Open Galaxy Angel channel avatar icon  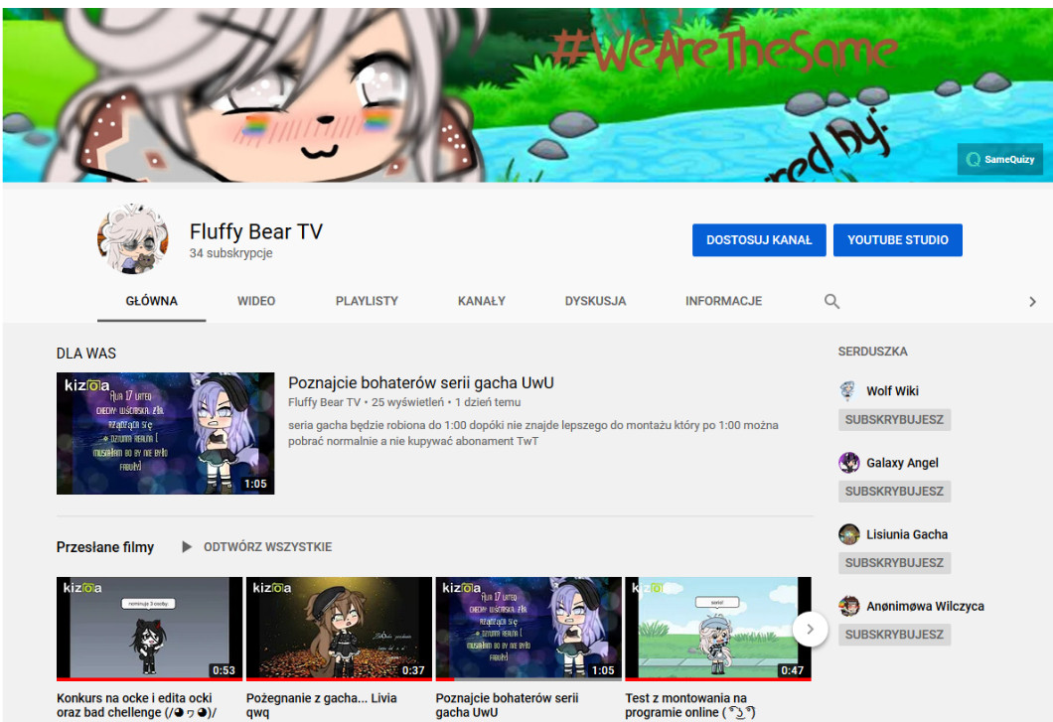848,463
